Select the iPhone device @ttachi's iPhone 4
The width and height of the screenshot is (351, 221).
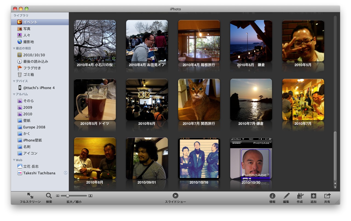[39, 88]
